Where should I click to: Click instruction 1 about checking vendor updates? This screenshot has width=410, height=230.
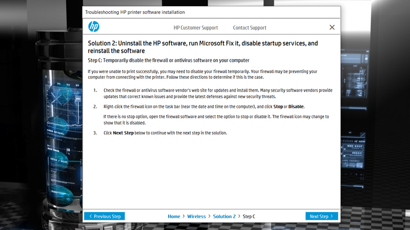218,94
